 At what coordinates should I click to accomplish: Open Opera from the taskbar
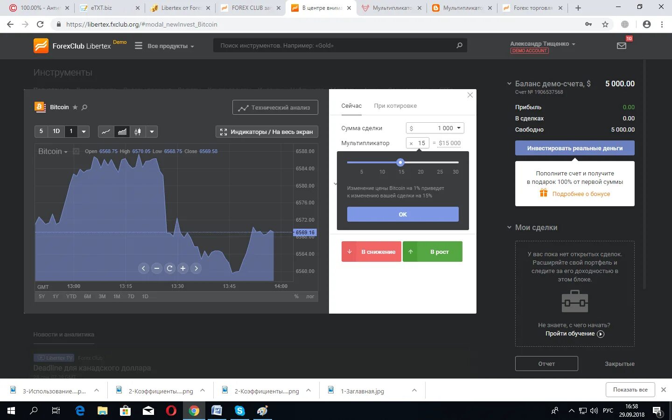(171, 411)
